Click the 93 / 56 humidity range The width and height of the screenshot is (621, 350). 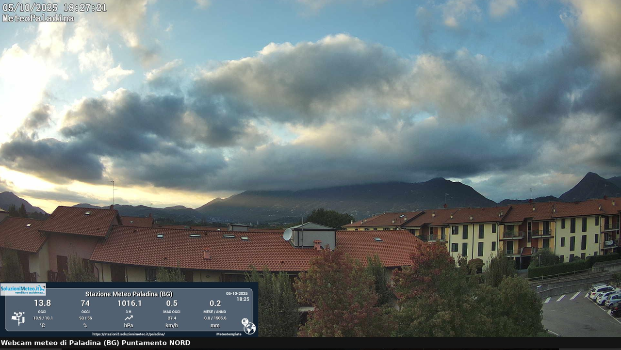point(85,318)
